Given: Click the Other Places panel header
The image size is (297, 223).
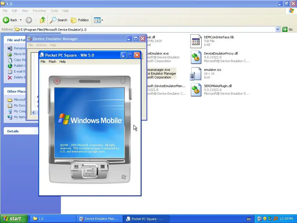Looking at the screenshot, I should coord(15,91).
